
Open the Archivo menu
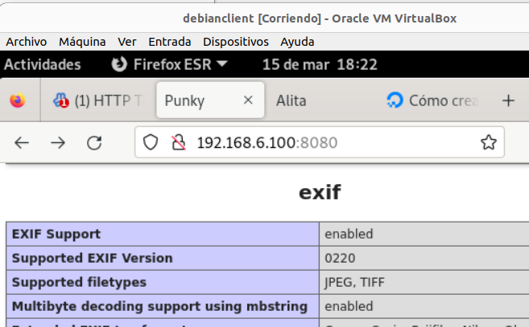[x=27, y=42]
